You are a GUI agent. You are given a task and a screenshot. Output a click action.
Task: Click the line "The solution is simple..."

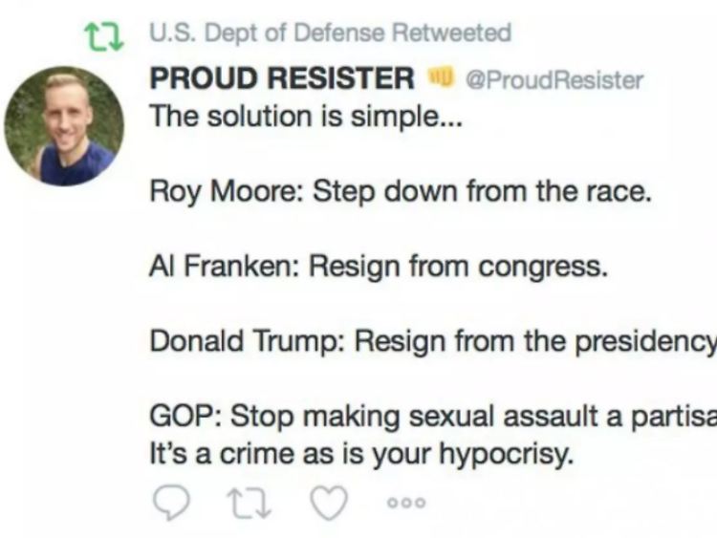point(306,116)
